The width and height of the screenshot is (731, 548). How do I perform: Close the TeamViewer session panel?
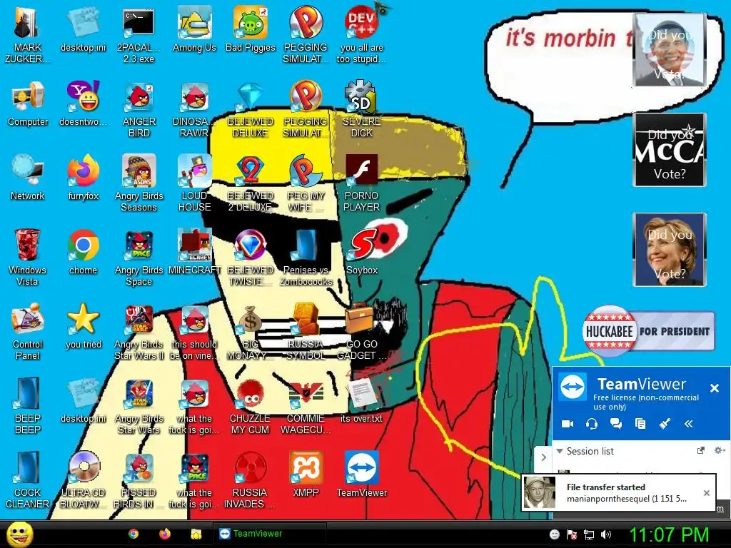pos(714,388)
